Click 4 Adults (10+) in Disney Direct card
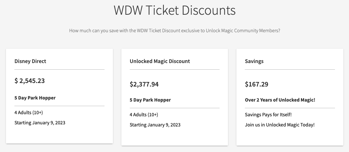This screenshot has height=152, width=349. pyautogui.click(x=28, y=112)
